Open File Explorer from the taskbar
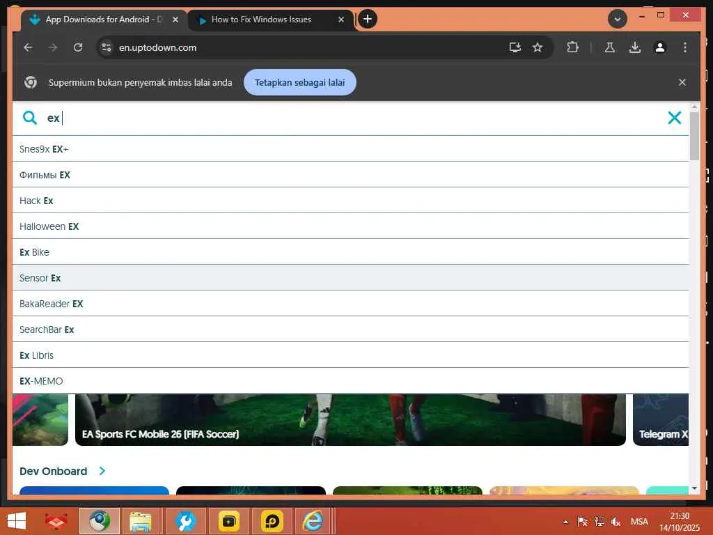The width and height of the screenshot is (713, 535). tap(141, 521)
